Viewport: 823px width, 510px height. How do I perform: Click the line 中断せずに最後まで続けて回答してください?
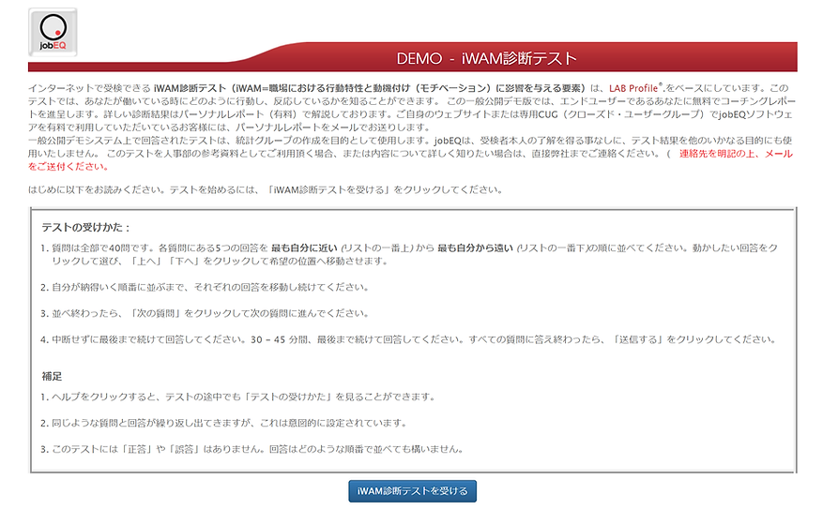tap(409, 339)
